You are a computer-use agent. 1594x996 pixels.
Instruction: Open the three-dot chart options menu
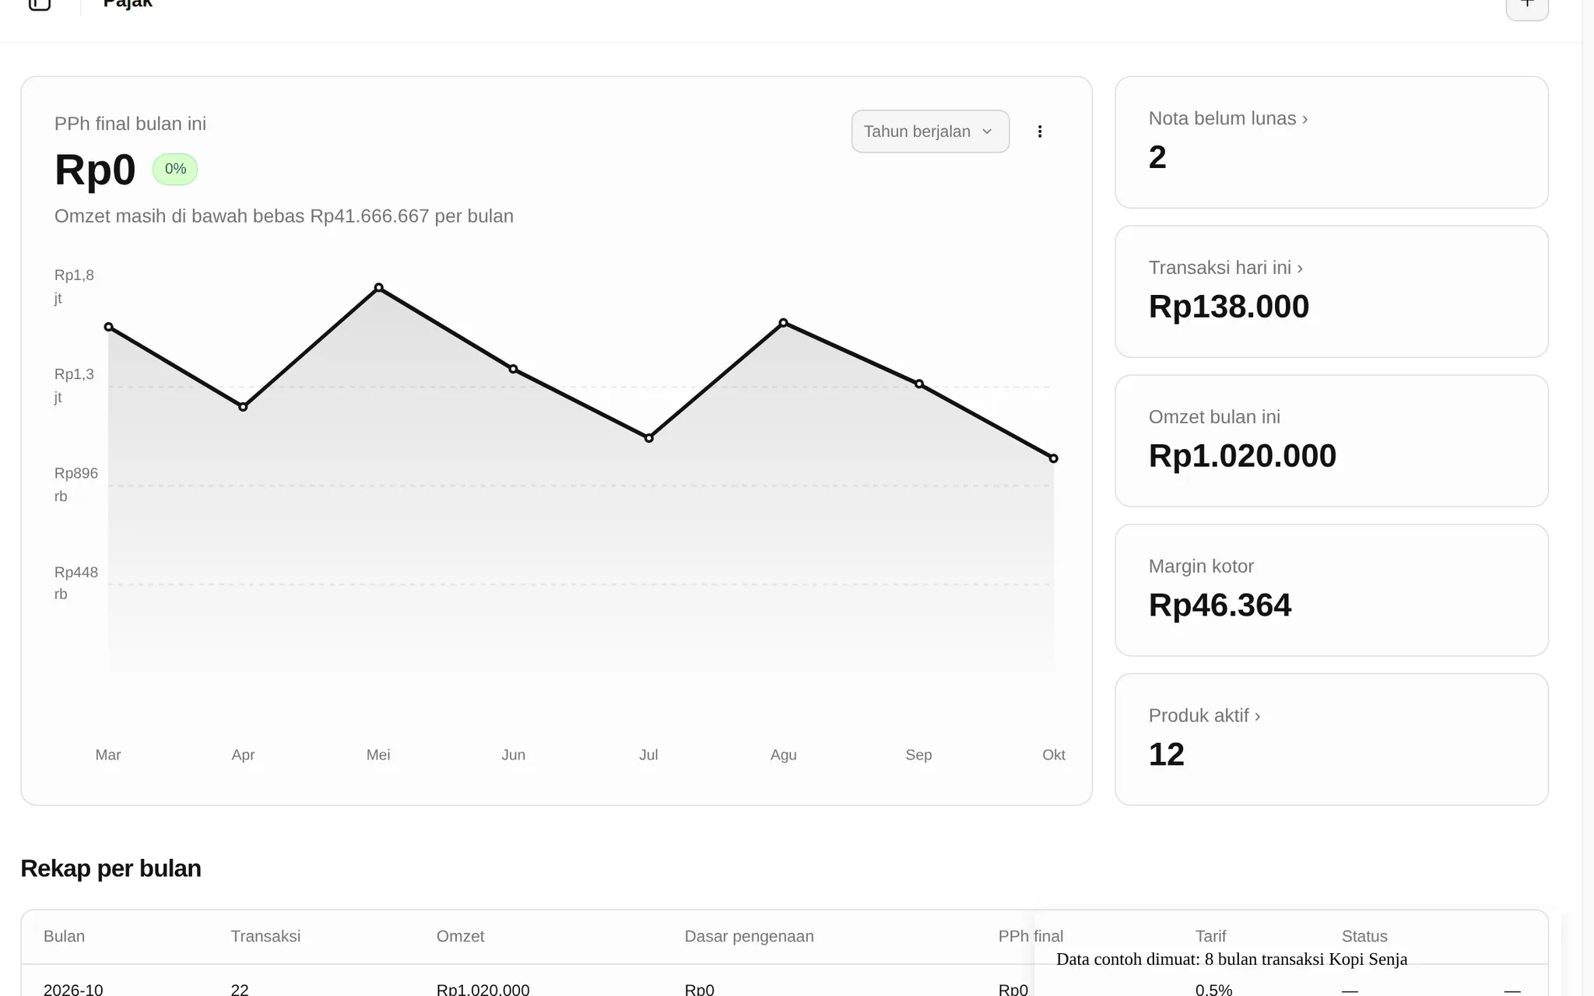1040,132
